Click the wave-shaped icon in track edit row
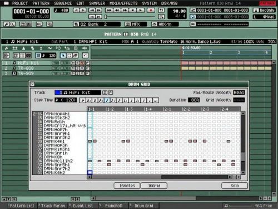278x209 pixels. click(49, 48)
